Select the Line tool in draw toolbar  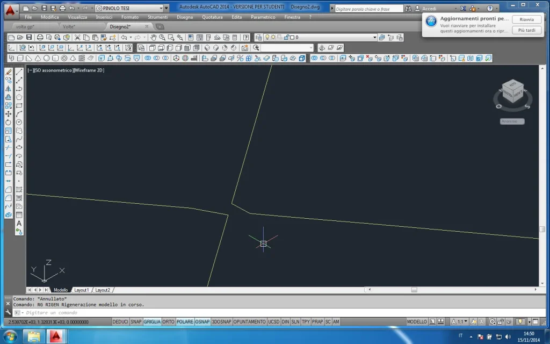19,71
